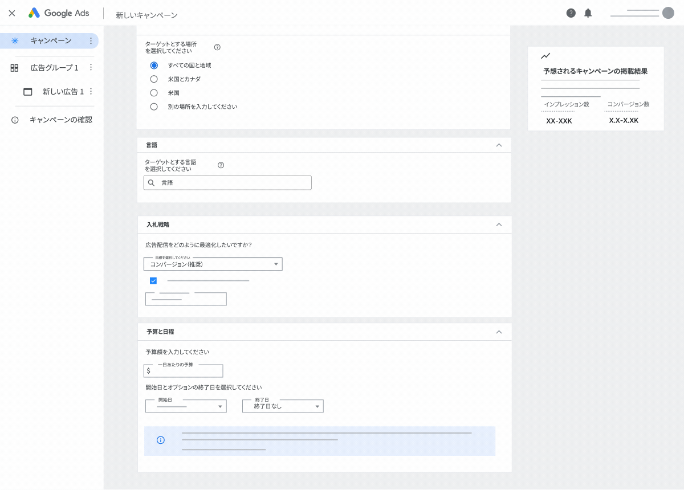
Task: Close the new campaign editor with X
Action: point(12,13)
